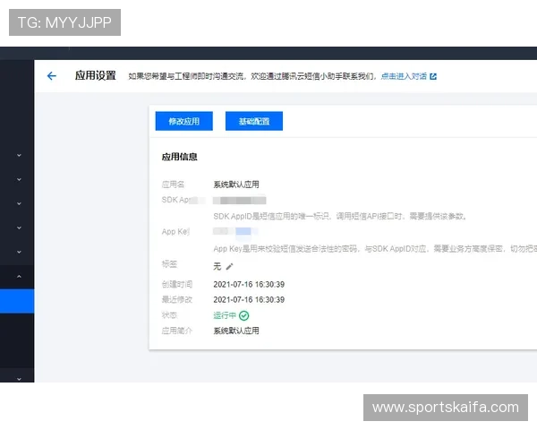Edit the 标签 value with the pencil icon

pos(229,266)
